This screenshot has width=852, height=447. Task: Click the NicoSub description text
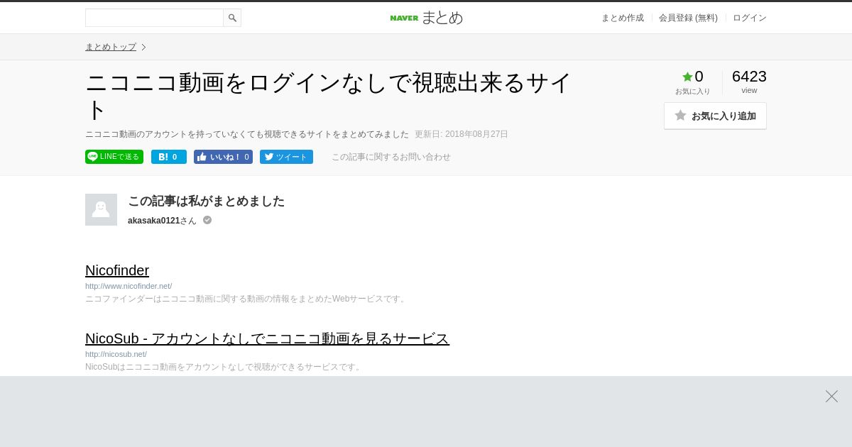[224, 367]
